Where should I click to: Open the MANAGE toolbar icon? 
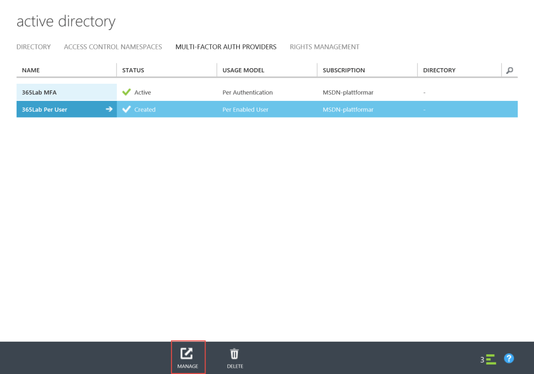(188, 353)
